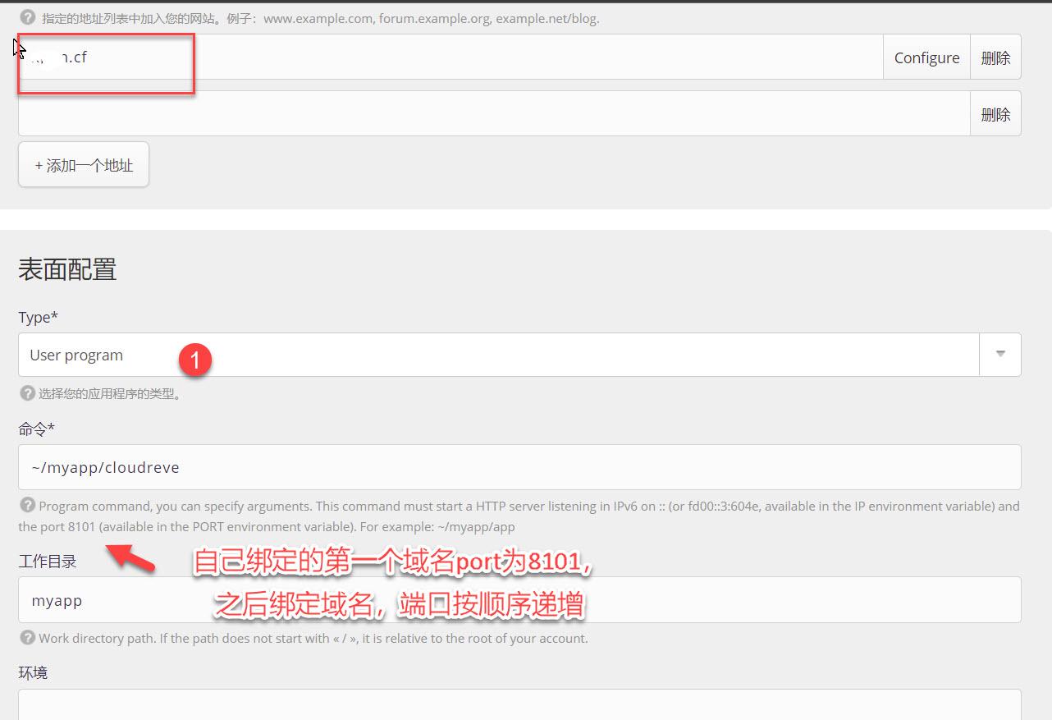Open the Type dropdown arrow

(1000, 354)
